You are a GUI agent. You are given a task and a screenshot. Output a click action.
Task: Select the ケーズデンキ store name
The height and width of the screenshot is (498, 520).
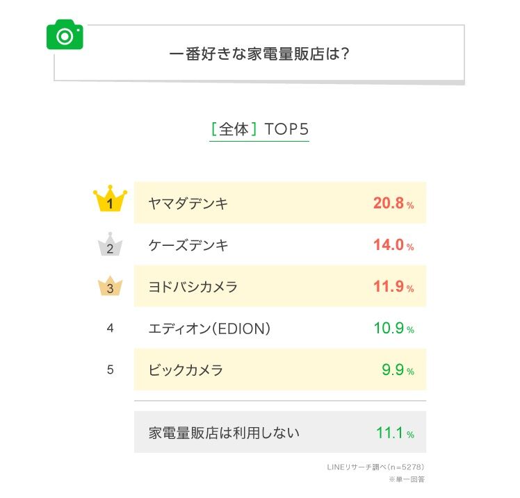tap(188, 245)
